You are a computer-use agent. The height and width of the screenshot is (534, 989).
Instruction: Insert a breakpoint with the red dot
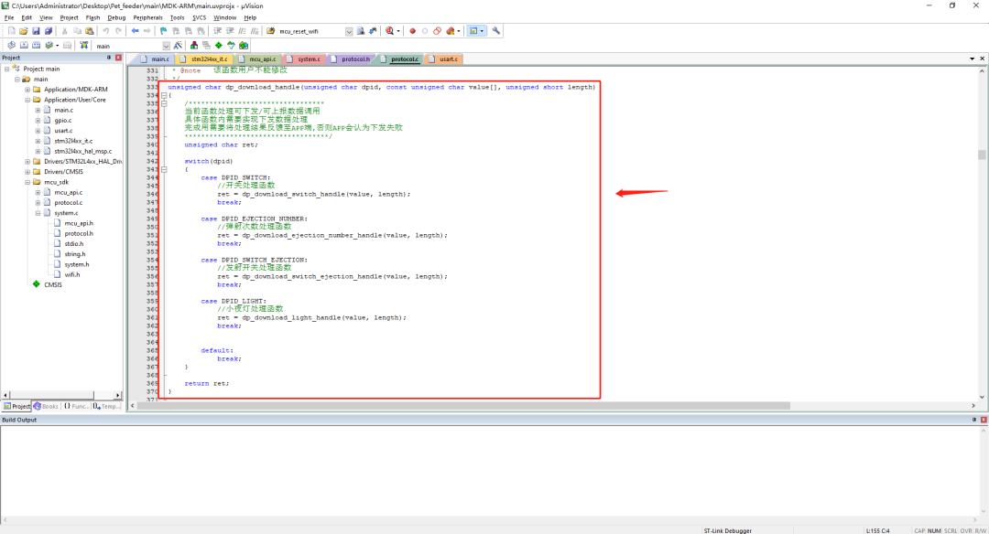pyautogui.click(x=412, y=31)
